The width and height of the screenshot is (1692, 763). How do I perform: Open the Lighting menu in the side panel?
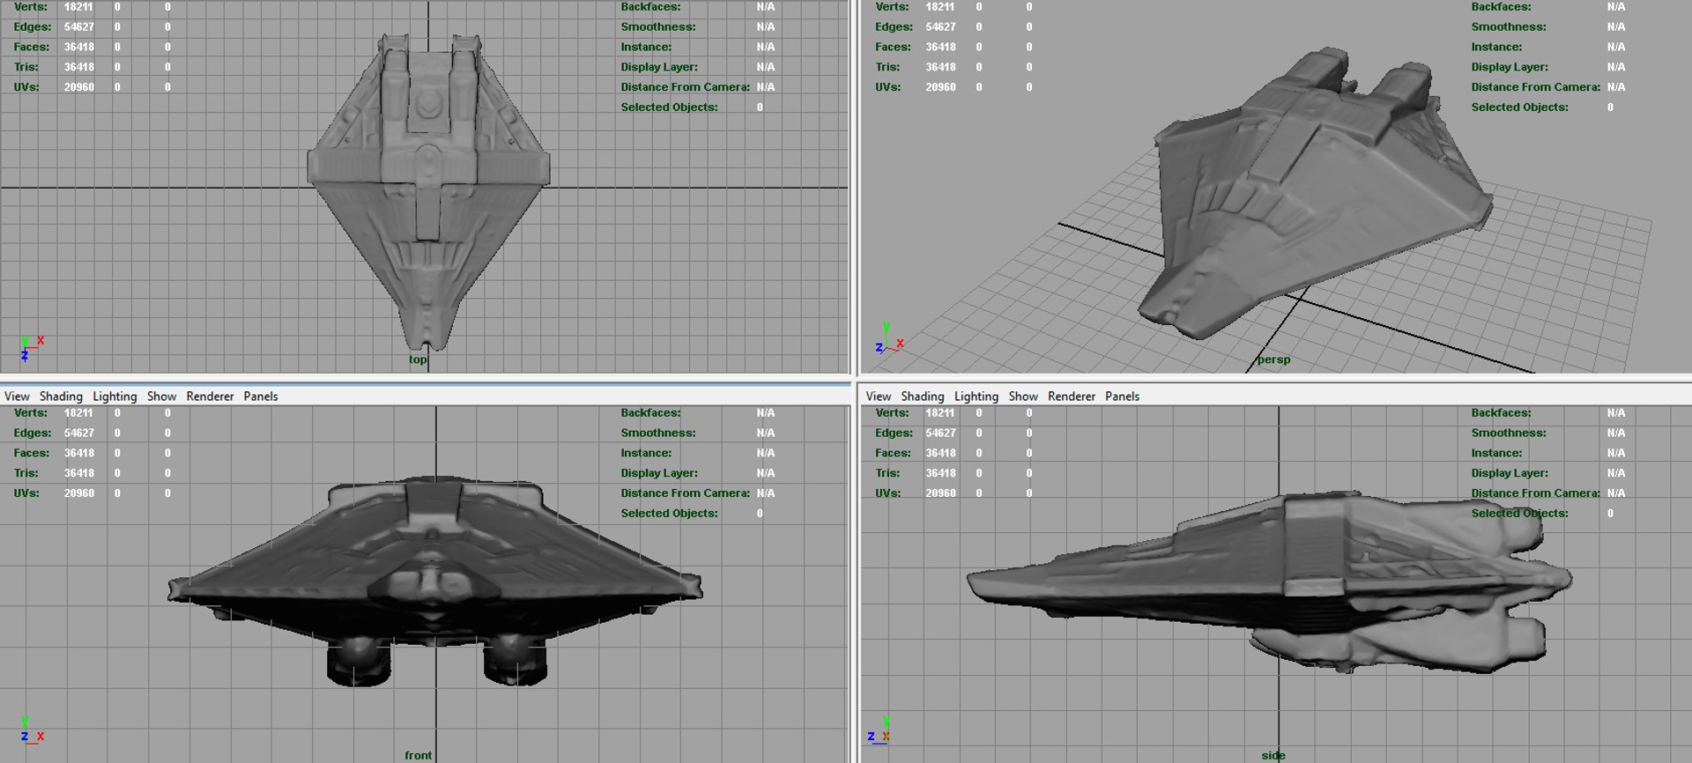976,396
